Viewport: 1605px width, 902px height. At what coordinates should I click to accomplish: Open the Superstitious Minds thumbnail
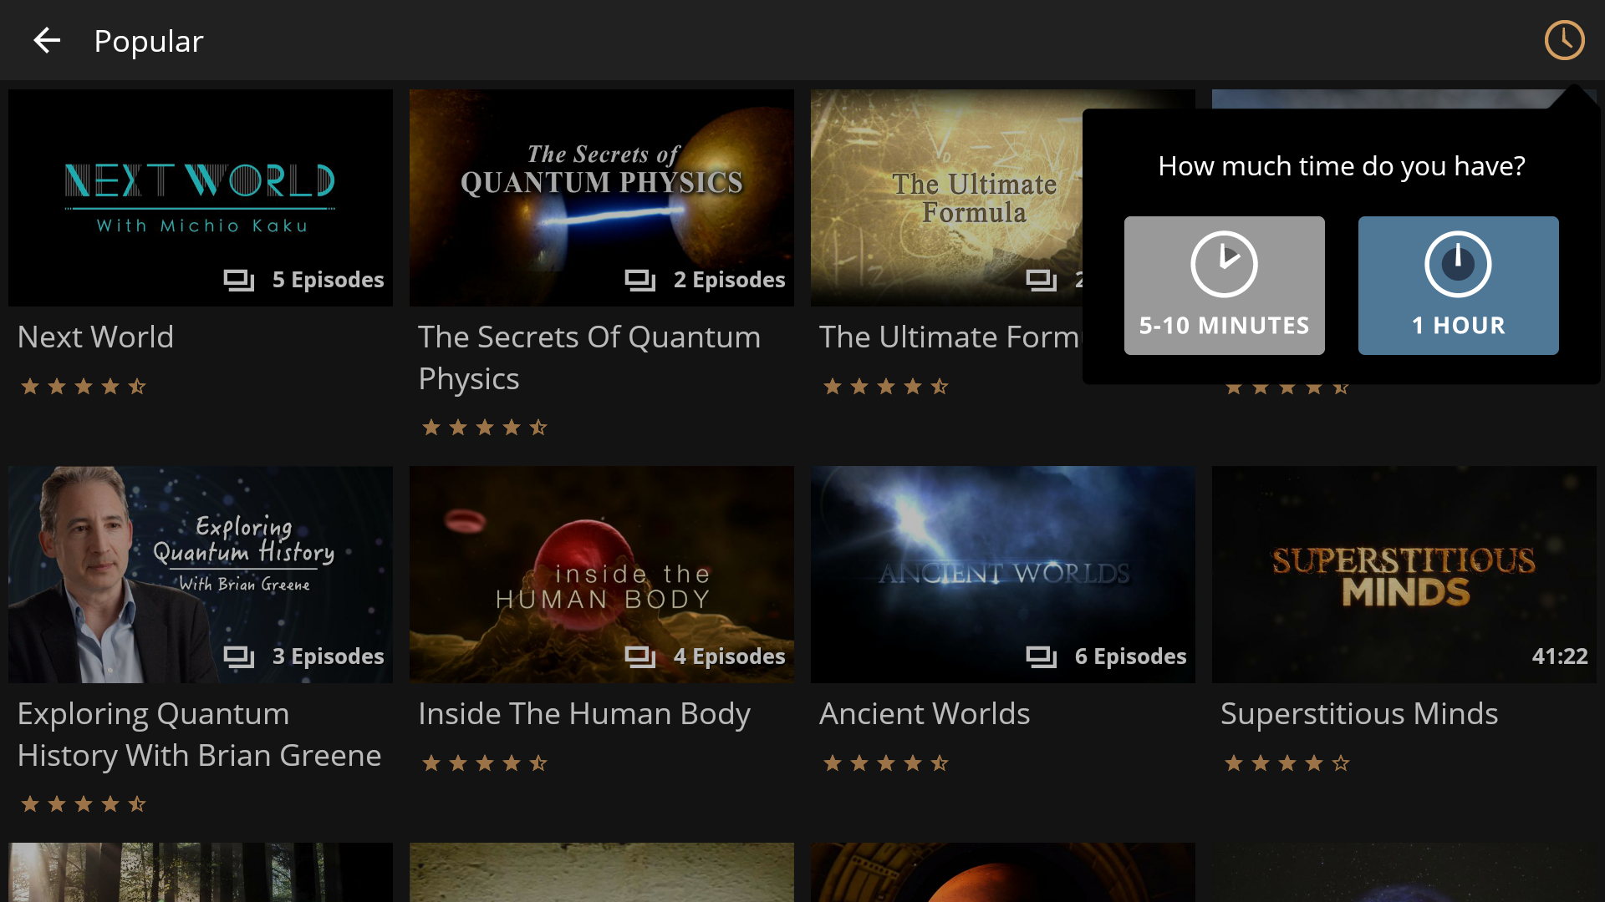[1404, 575]
